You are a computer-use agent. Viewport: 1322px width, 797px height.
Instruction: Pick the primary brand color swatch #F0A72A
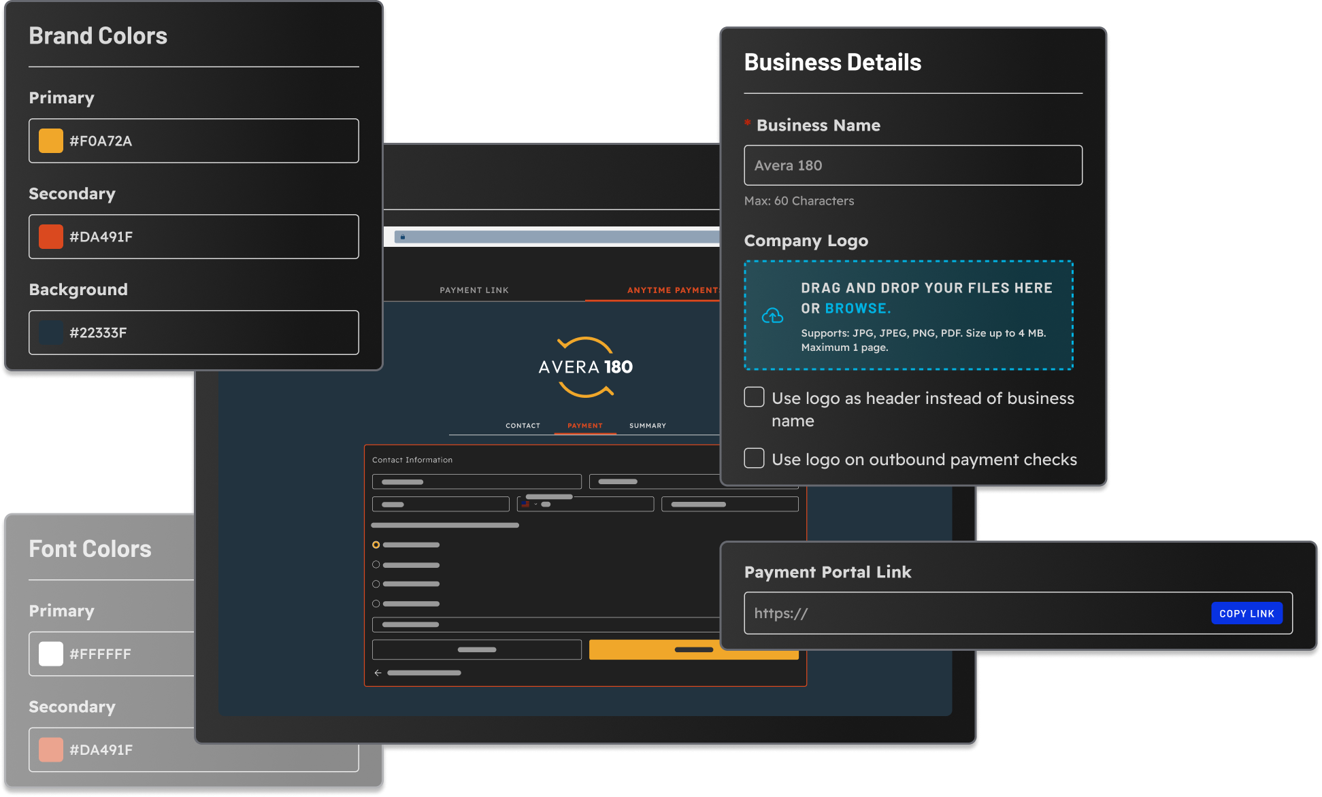coord(51,141)
